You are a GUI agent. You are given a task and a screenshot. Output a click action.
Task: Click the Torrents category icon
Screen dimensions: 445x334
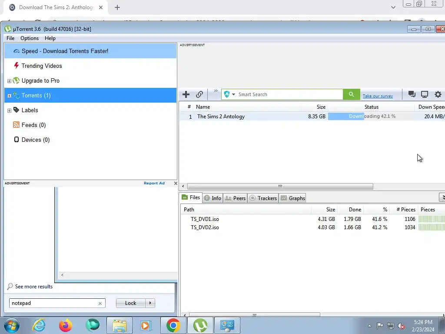[17, 95]
